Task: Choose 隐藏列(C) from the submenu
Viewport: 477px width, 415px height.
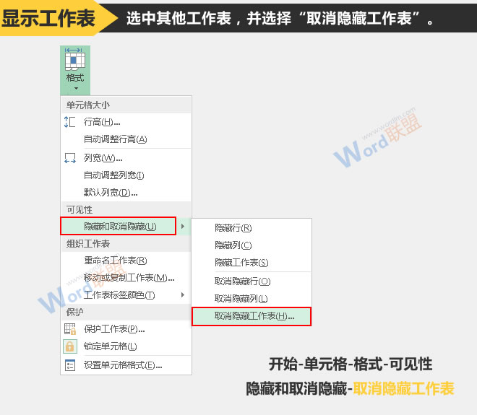Action: (x=233, y=245)
